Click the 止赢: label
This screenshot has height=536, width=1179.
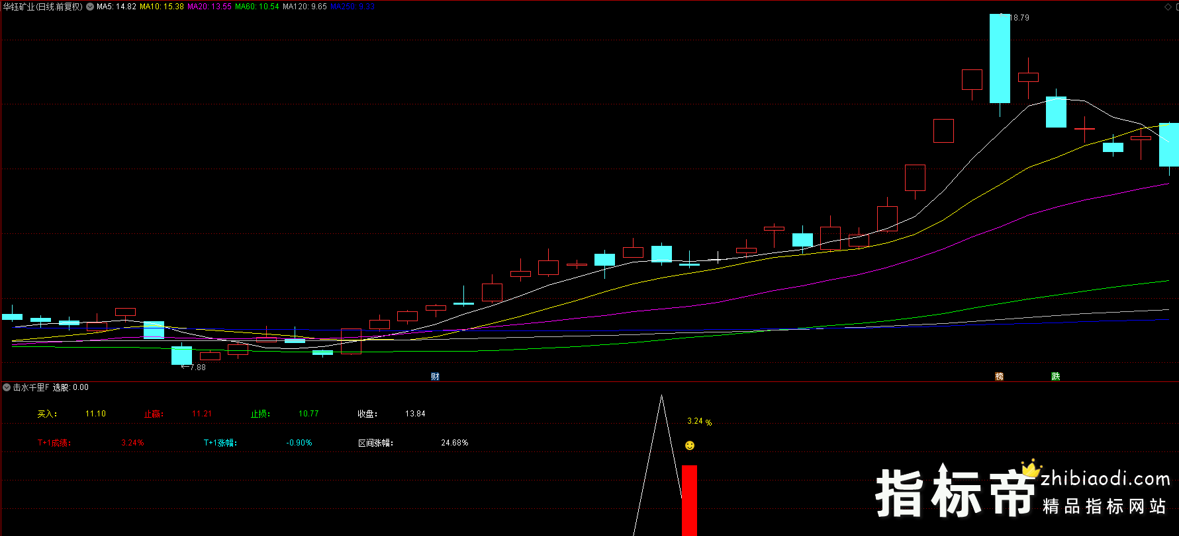click(x=154, y=414)
